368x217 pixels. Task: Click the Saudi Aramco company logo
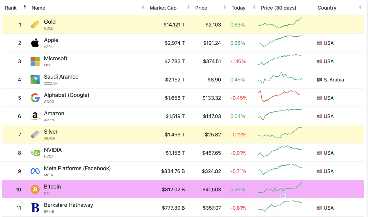[x=35, y=79]
